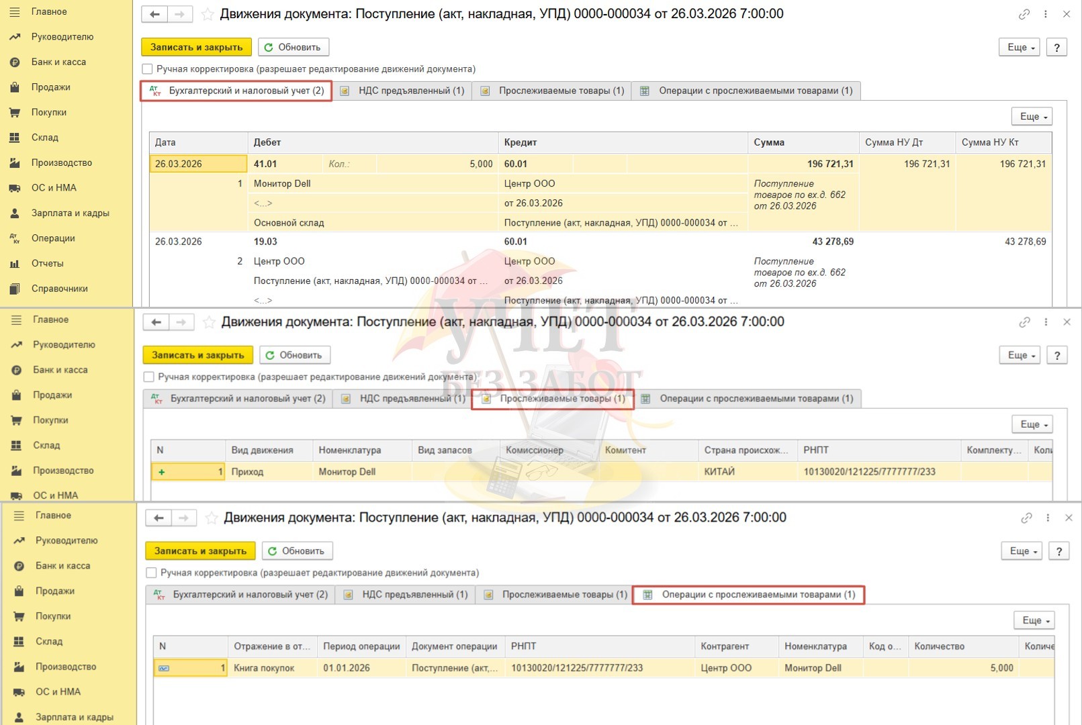This screenshot has width=1082, height=725.
Task: Click the favorite star in the bottom window title
Action: (x=212, y=518)
